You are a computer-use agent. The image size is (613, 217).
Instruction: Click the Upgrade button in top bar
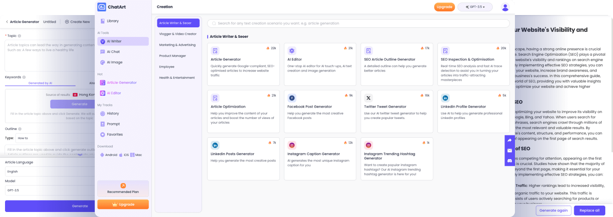click(x=444, y=7)
